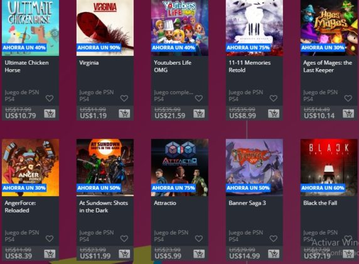The image size is (359, 264).
Task: Toggle wishlist heart for Attractio
Action: 199,239
